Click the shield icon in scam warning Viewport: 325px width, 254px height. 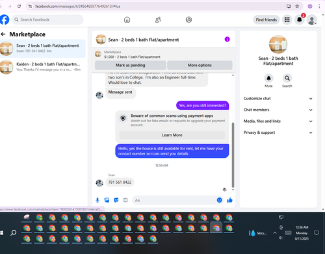[123, 118]
